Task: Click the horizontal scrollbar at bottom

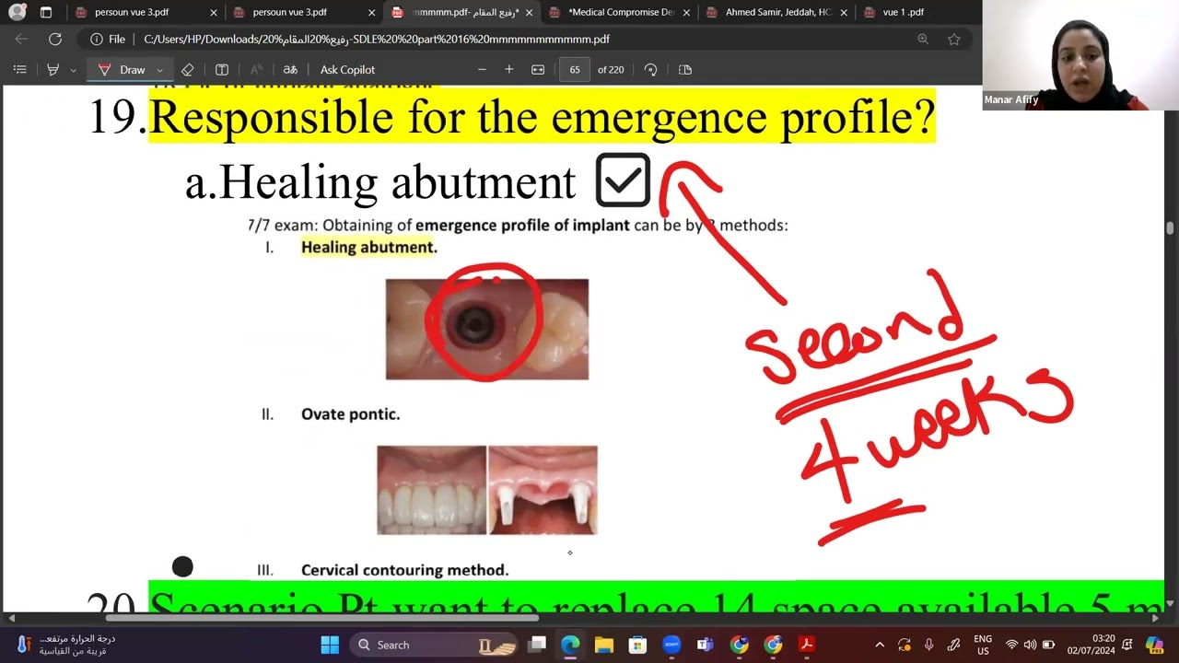Action: (324, 618)
